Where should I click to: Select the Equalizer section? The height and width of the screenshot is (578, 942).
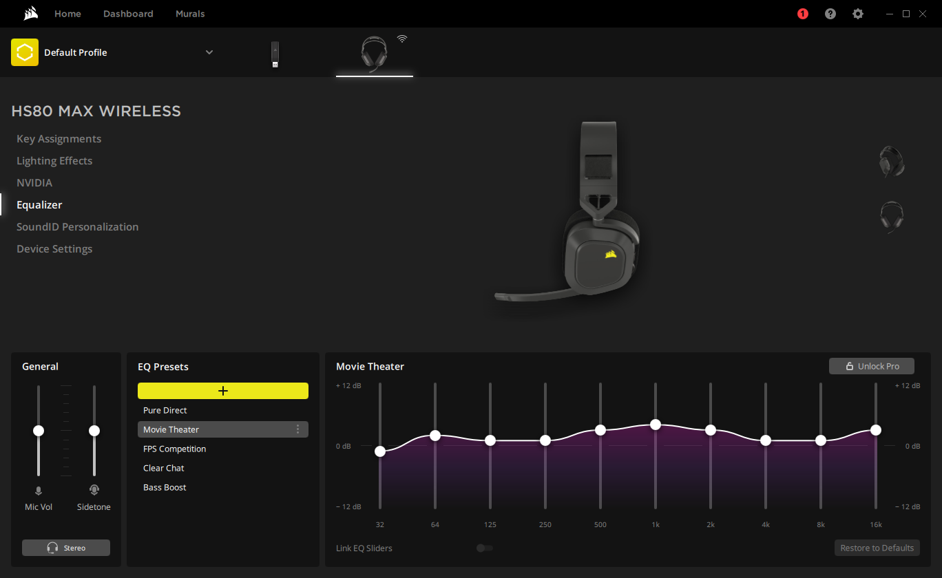point(39,205)
